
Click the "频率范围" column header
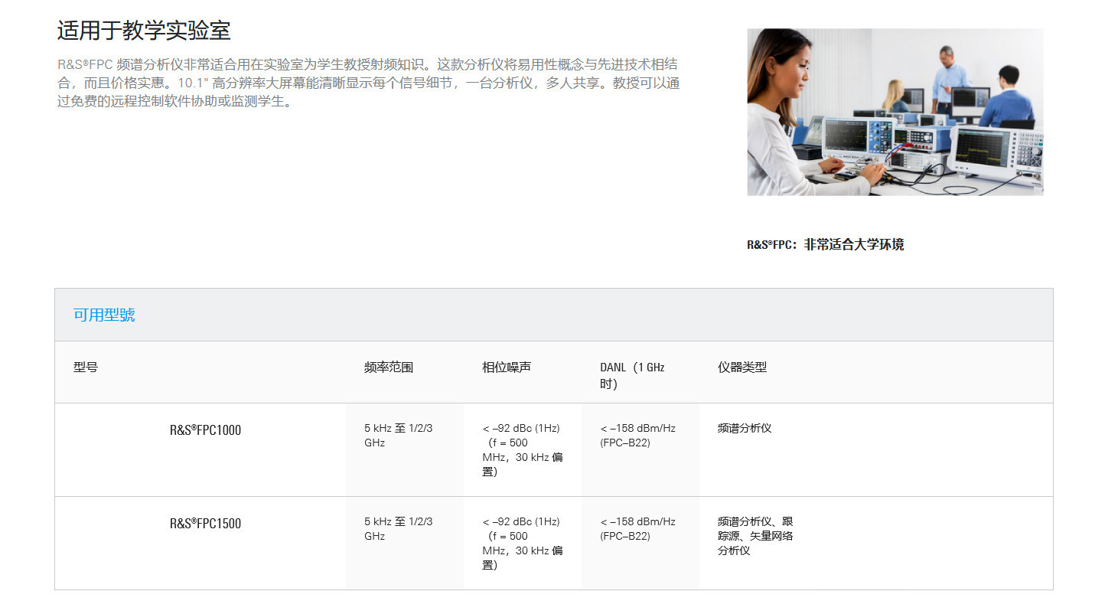click(x=389, y=367)
